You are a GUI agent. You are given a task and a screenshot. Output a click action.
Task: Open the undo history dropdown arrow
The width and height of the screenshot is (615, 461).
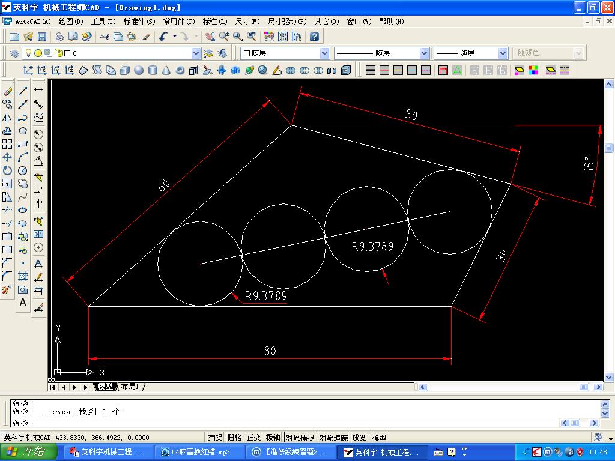175,37
